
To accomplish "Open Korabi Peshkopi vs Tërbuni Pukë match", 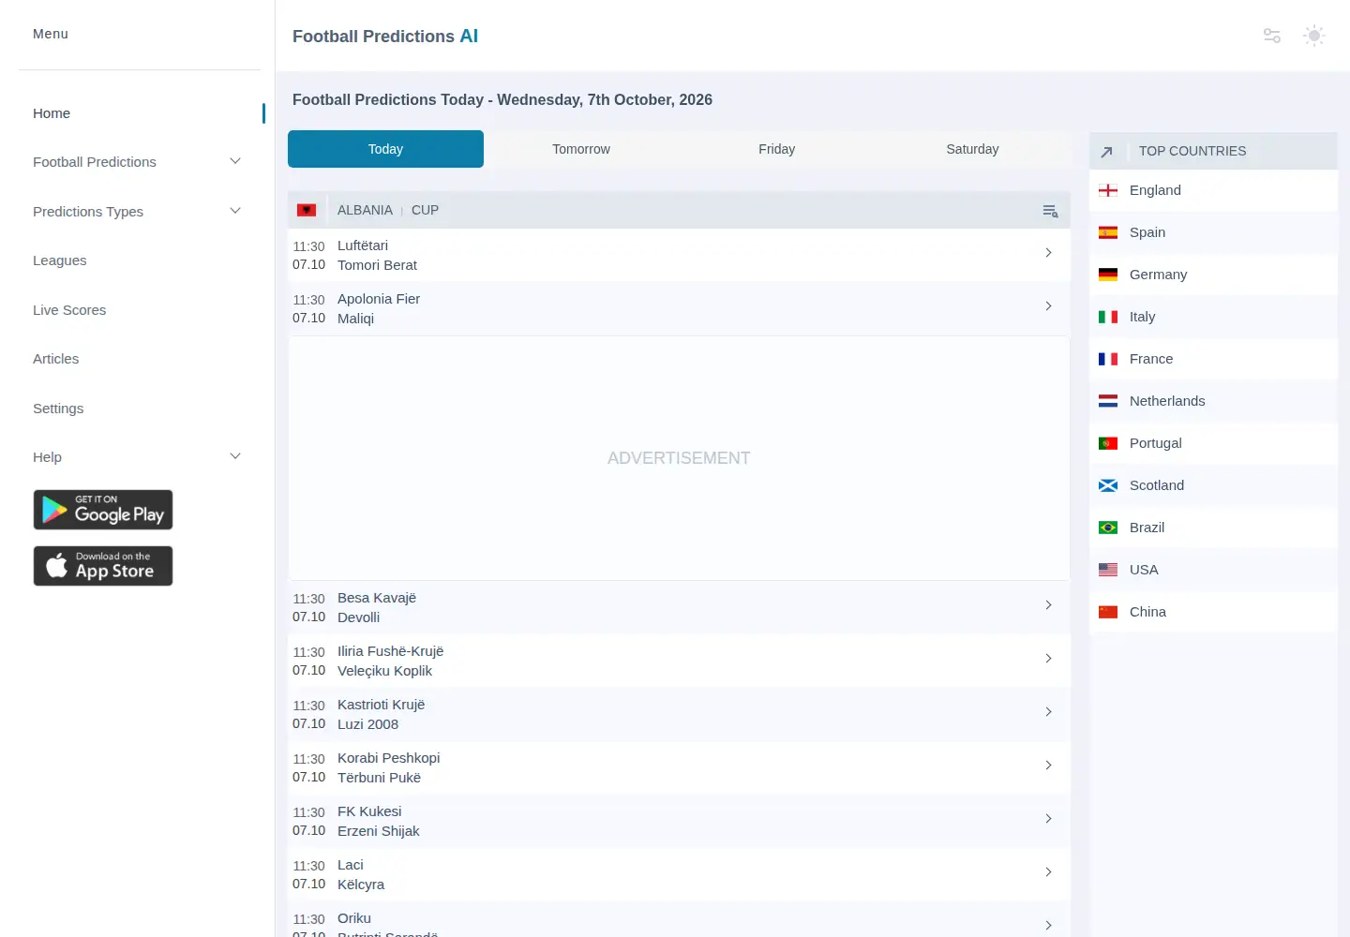I will pos(679,767).
